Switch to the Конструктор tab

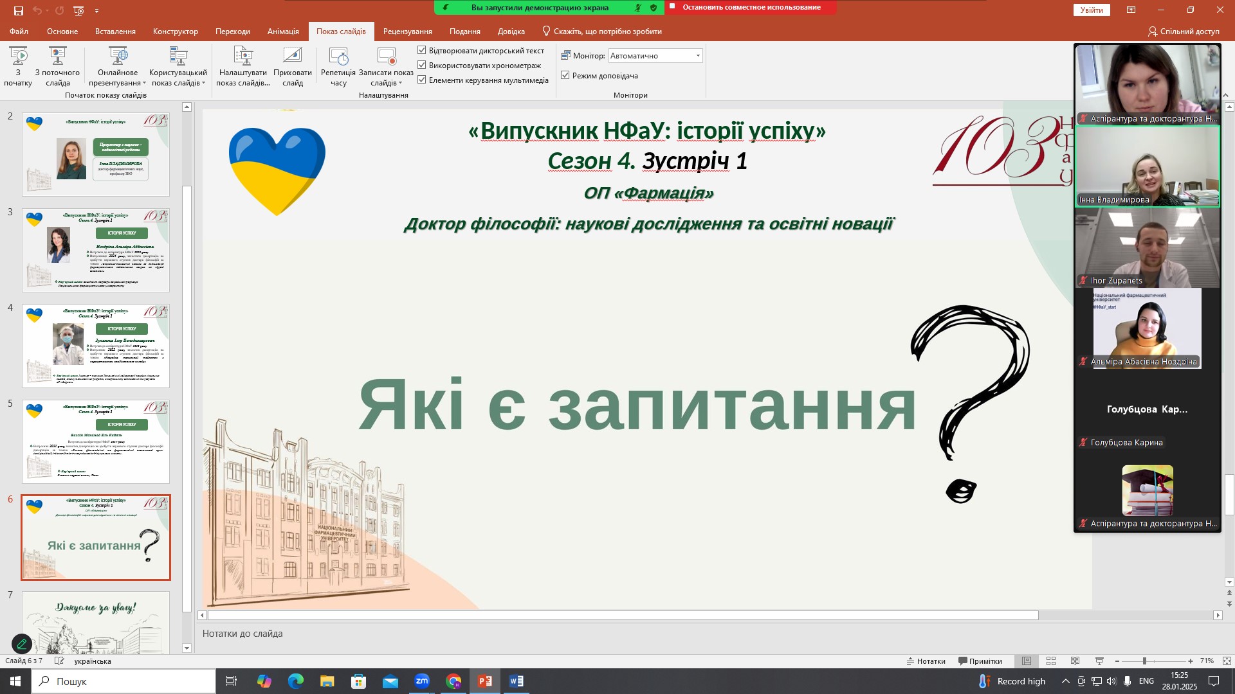pos(176,31)
